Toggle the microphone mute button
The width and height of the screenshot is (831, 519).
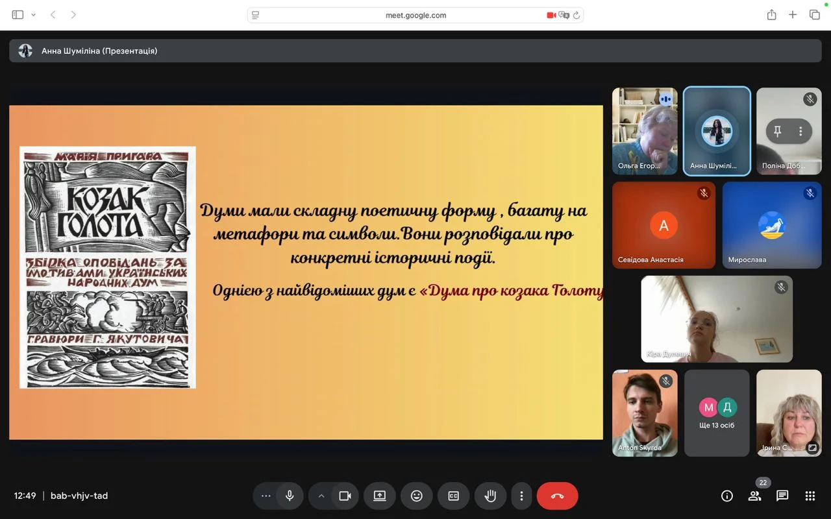pos(290,496)
